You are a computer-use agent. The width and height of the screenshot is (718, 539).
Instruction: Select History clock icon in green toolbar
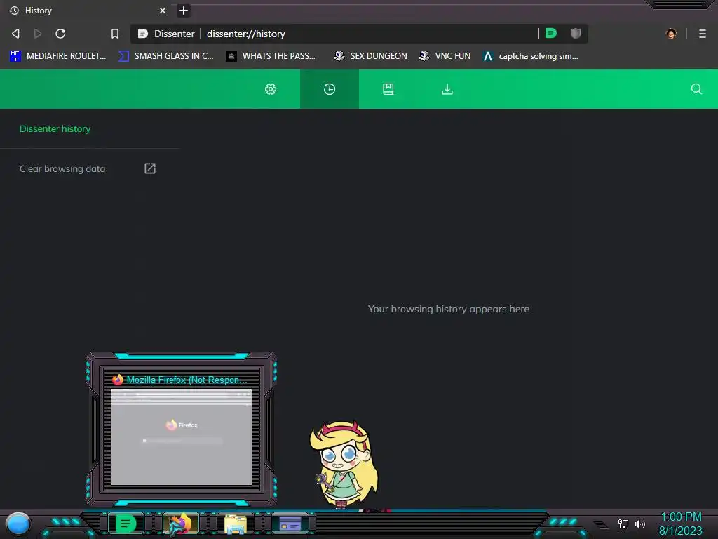(330, 89)
